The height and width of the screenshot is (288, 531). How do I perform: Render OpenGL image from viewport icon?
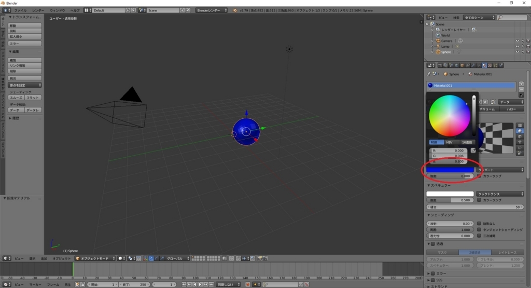259,258
